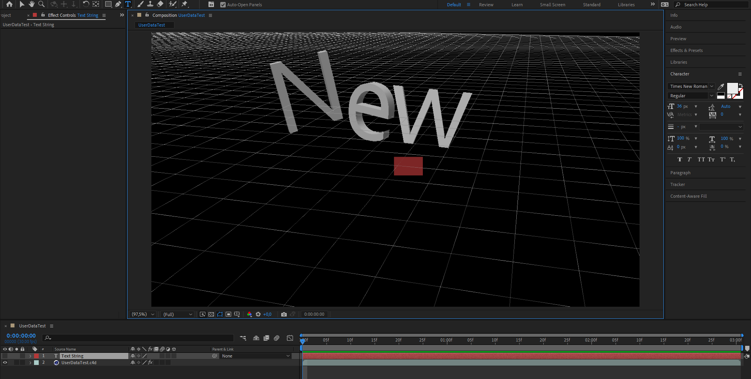Viewport: 751px width, 379px height.
Task: Select the Hand tool
Action: 32,4
